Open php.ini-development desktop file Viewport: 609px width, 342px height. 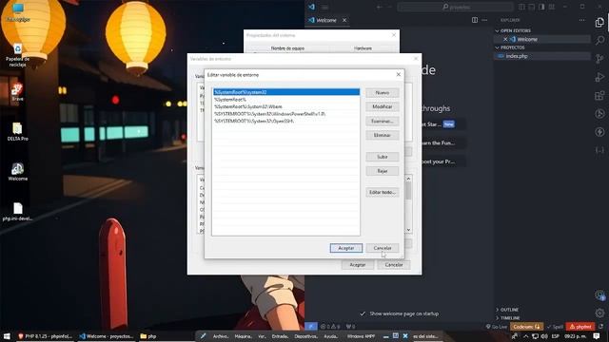[17, 212]
